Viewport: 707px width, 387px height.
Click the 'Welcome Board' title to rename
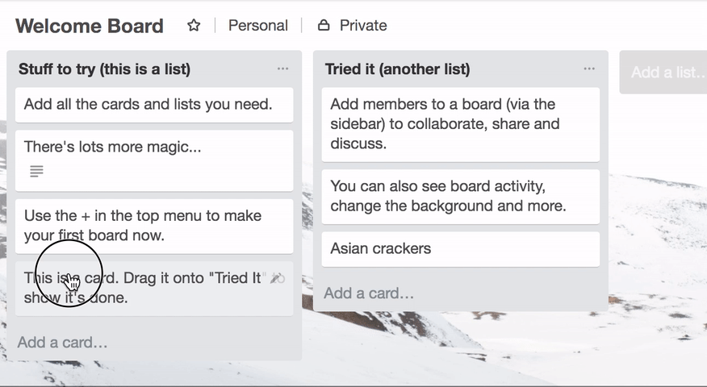(90, 26)
